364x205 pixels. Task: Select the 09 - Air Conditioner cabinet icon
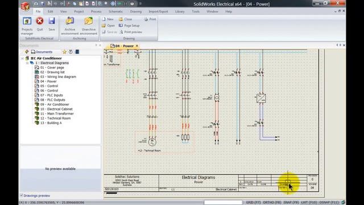[36, 104]
